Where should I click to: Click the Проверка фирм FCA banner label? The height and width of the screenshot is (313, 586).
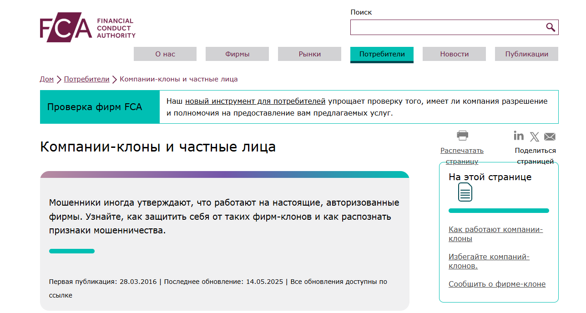[95, 107]
